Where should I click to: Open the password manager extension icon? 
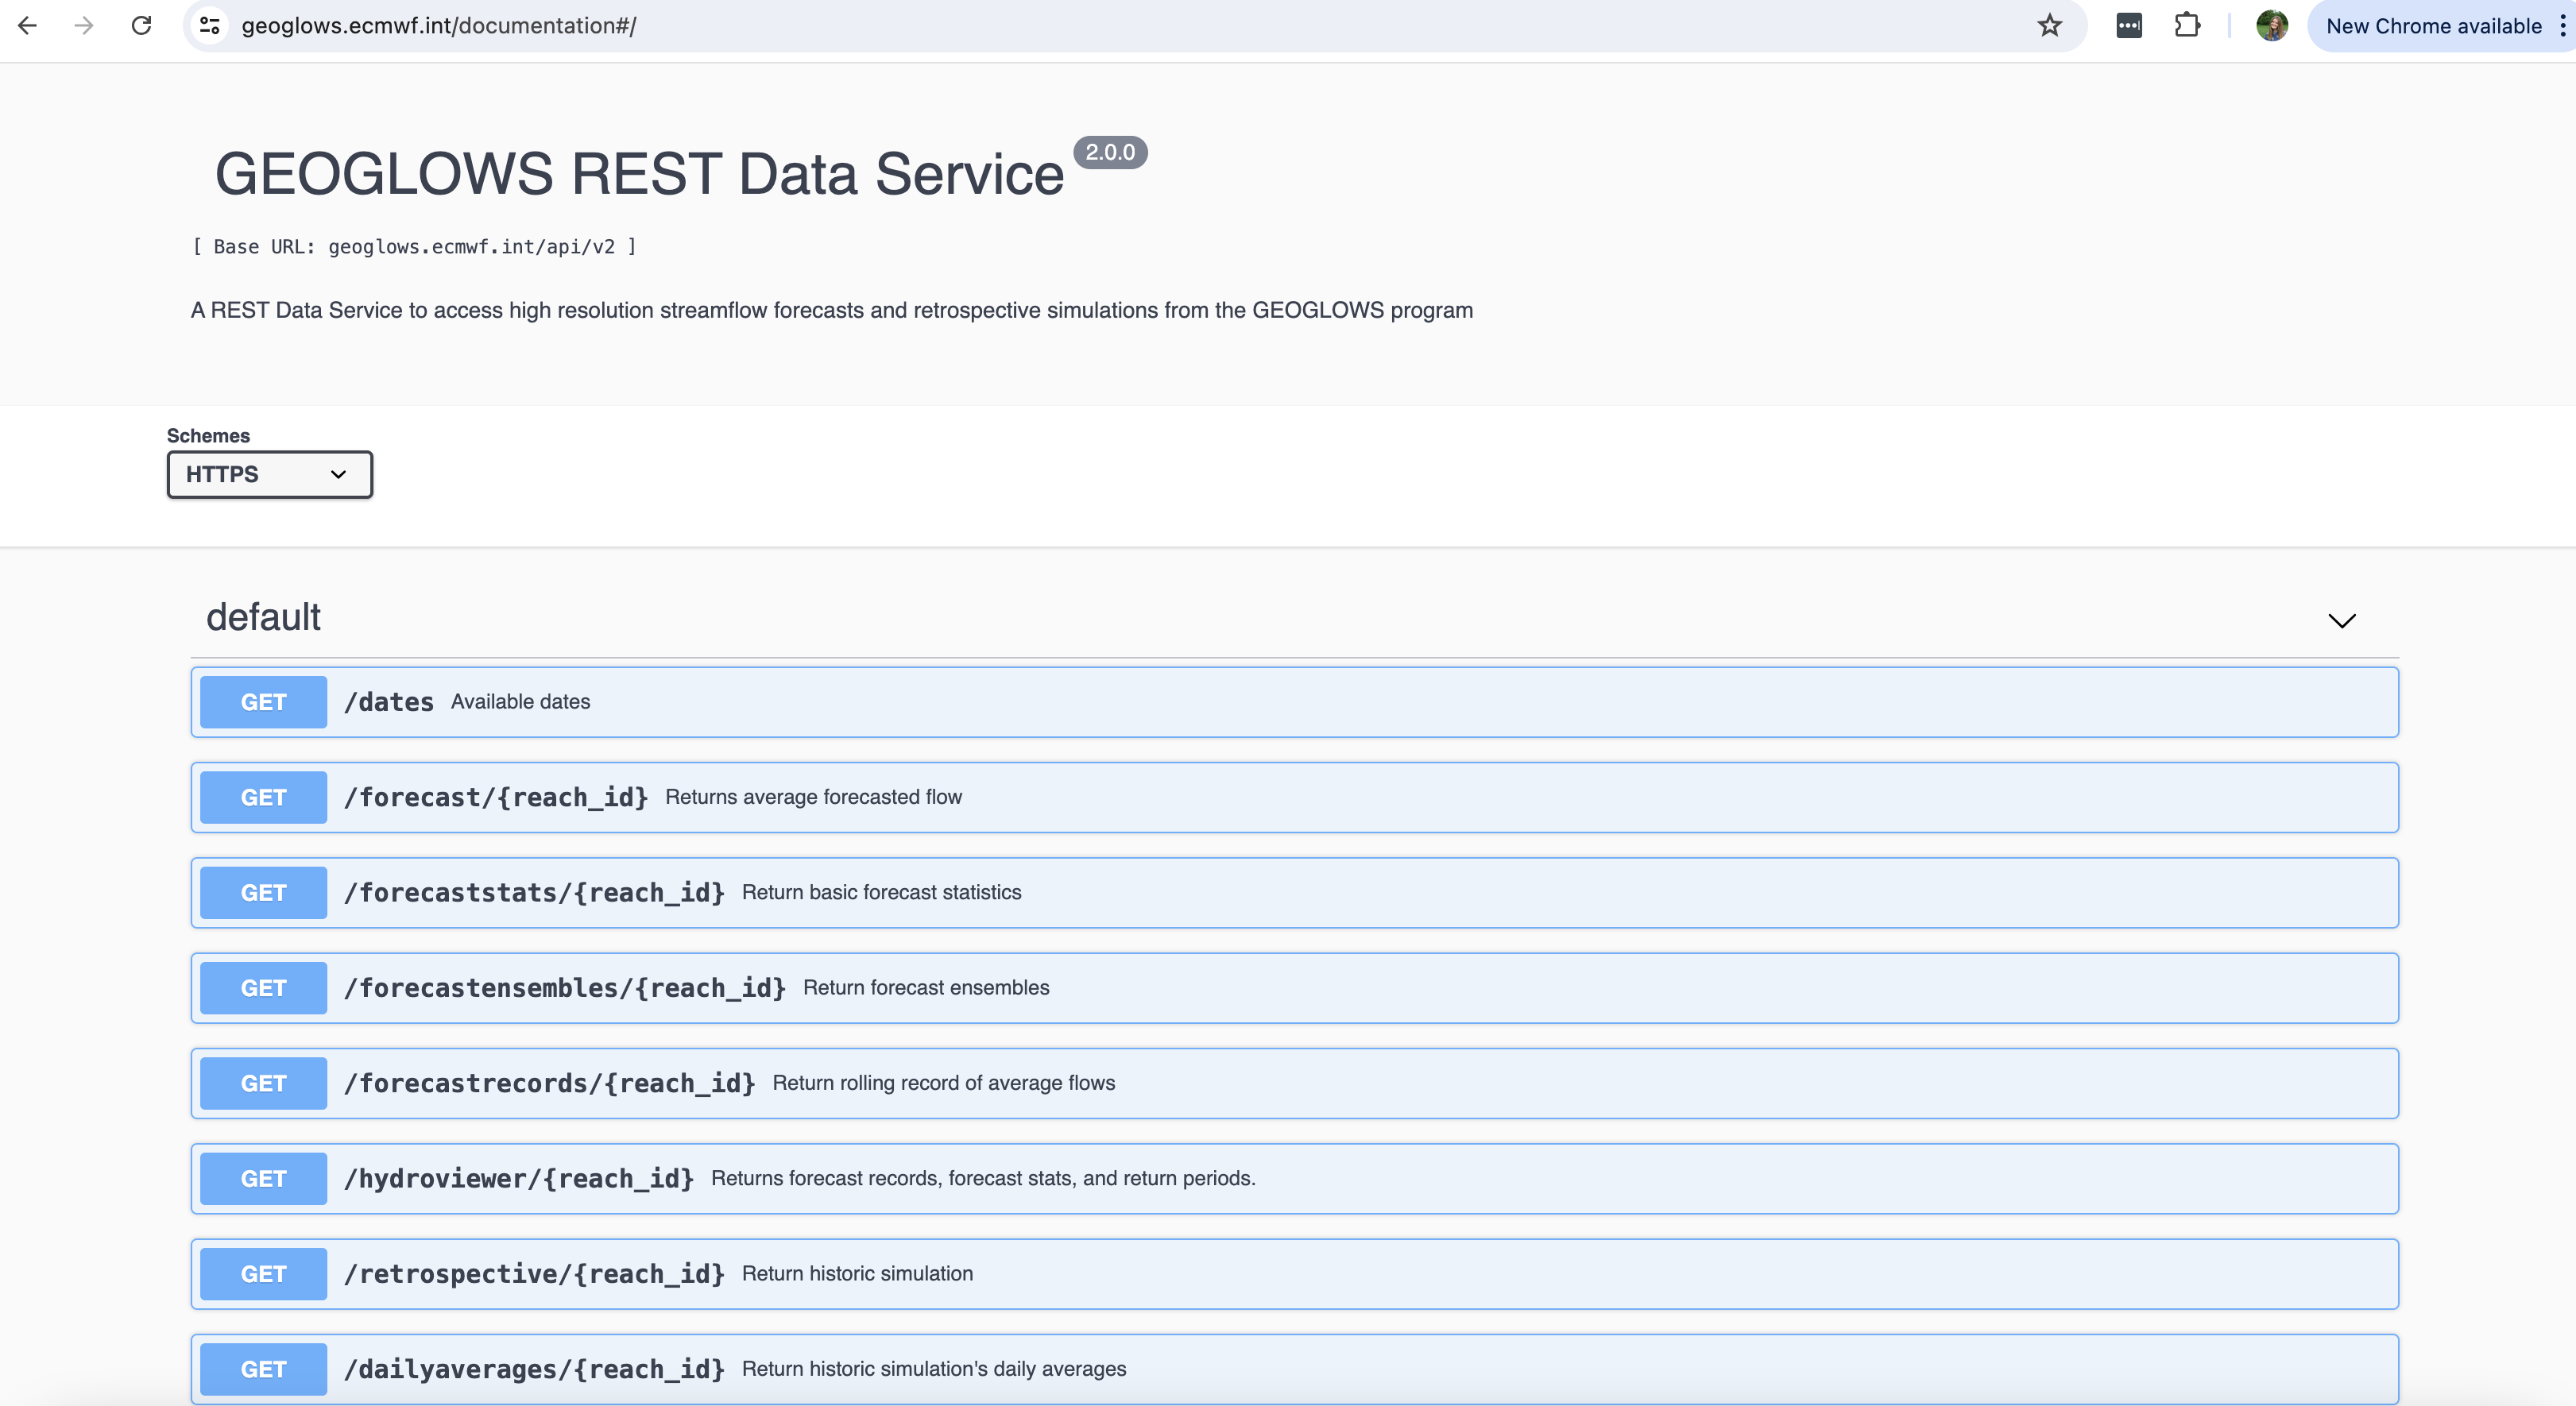click(2129, 26)
